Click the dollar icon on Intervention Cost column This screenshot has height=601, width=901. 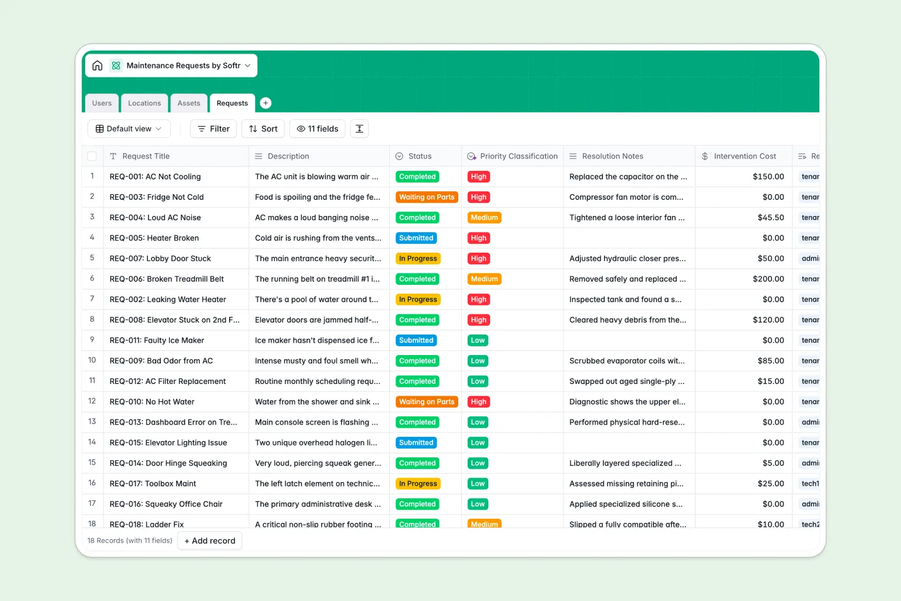click(704, 156)
